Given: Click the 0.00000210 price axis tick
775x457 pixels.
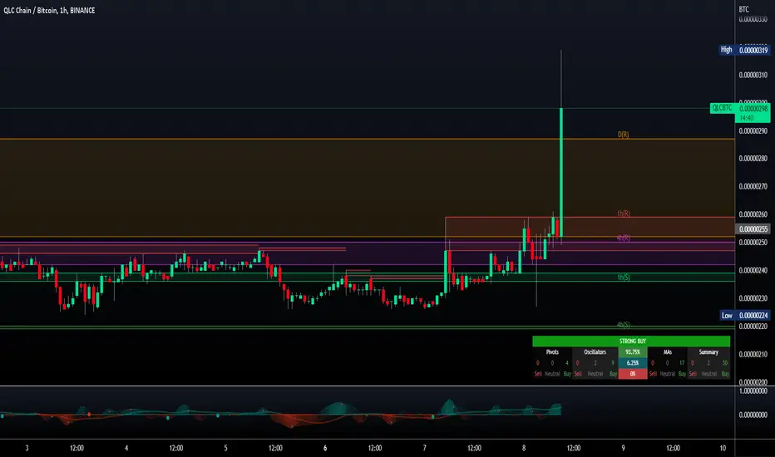Looking at the screenshot, I should tap(753, 354).
